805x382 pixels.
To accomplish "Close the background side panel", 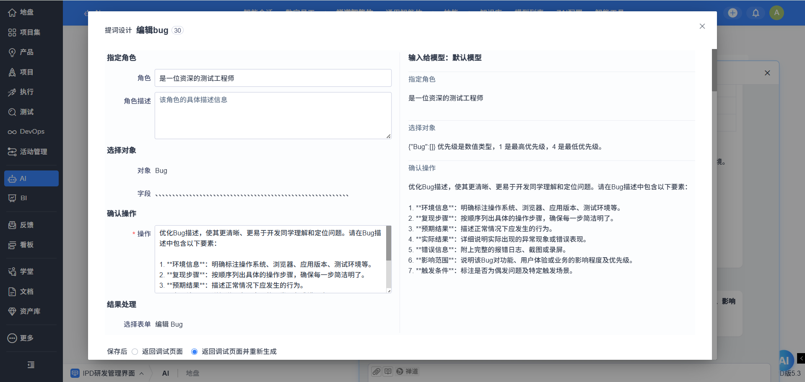I will point(767,73).
